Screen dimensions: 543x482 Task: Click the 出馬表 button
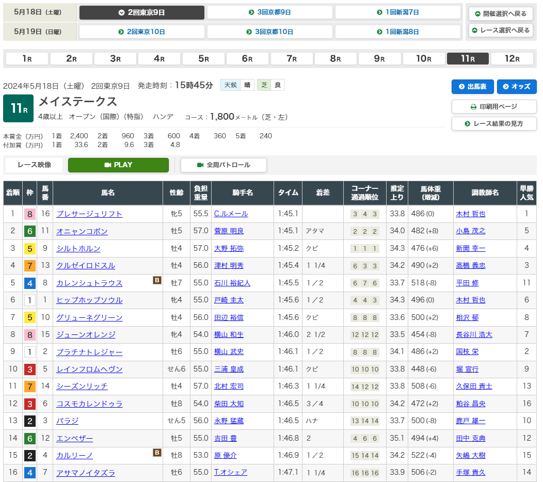(472, 87)
